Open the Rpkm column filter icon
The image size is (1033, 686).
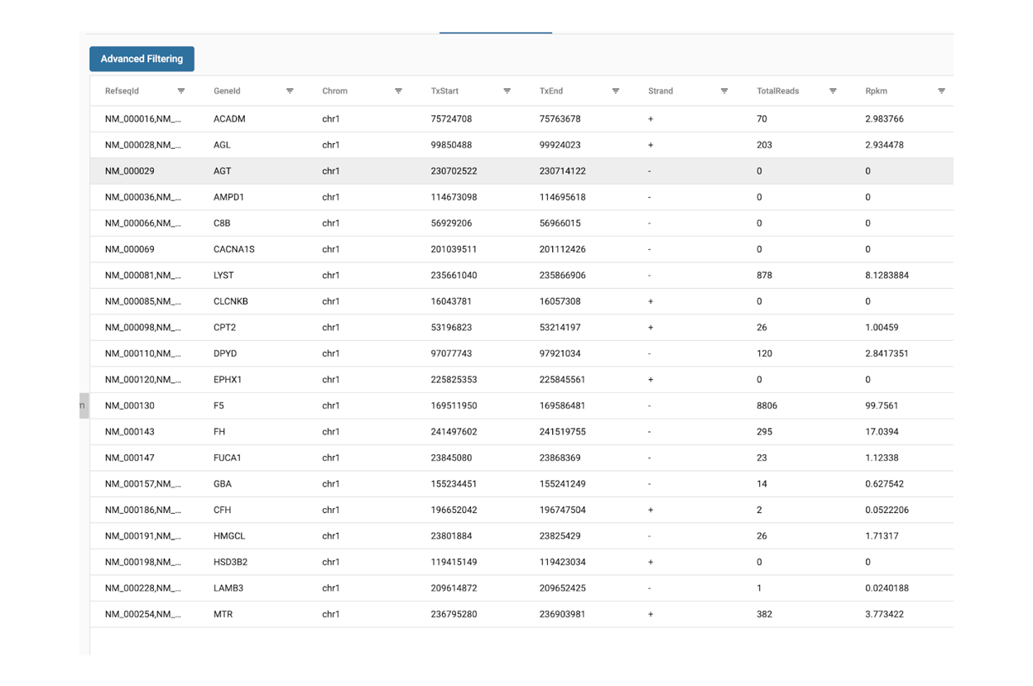coord(941,91)
